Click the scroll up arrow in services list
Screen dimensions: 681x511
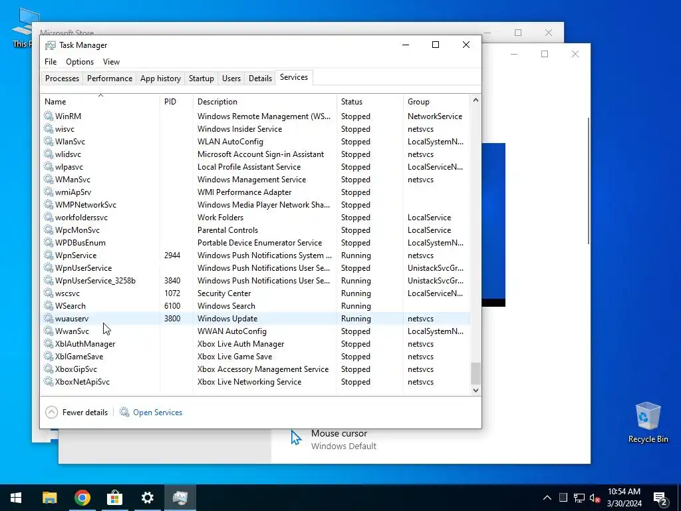(x=476, y=100)
